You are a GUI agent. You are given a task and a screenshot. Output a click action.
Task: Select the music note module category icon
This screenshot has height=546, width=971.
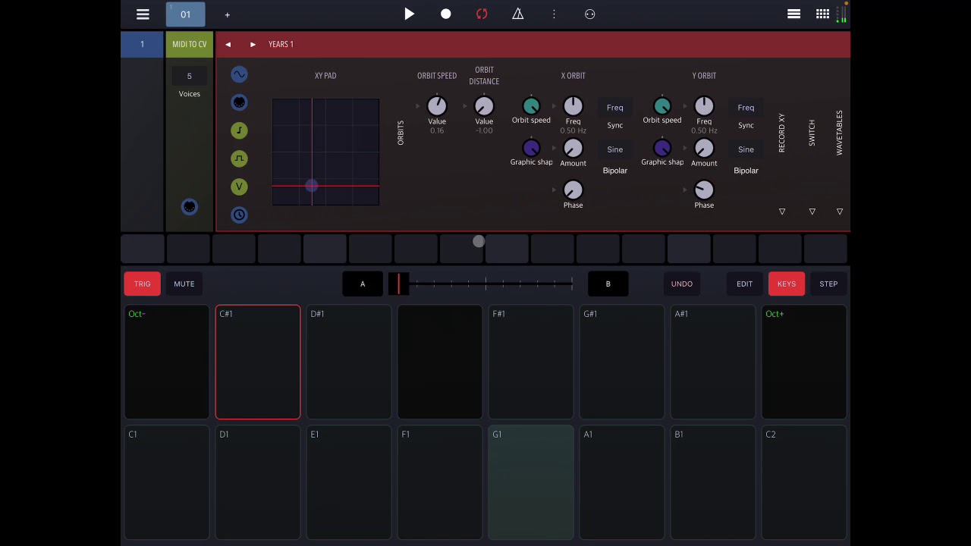239,130
